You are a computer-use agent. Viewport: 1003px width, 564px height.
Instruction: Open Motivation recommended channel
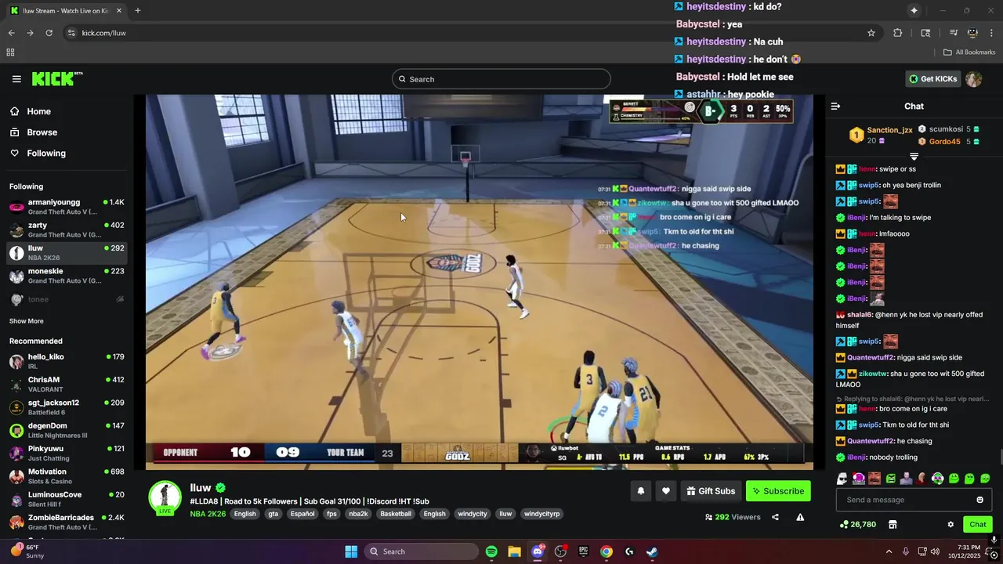coord(67,476)
